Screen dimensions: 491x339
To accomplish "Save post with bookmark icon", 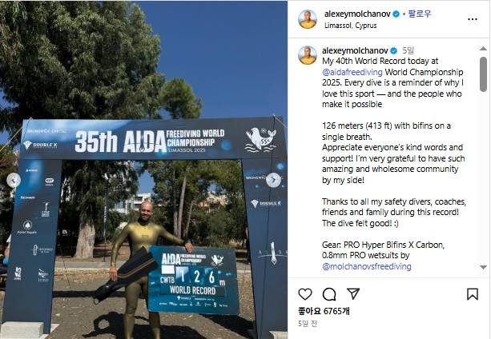I will (473, 294).
